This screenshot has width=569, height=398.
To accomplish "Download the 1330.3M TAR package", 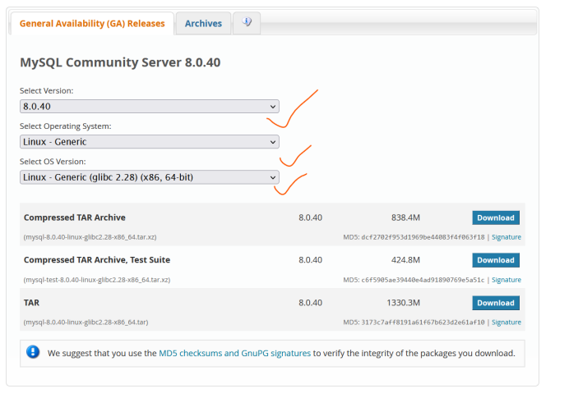I will click(496, 303).
